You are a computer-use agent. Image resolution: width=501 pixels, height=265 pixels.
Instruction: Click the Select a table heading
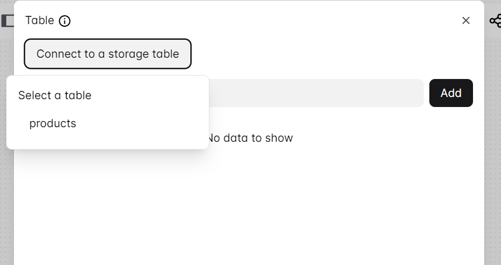click(x=55, y=95)
